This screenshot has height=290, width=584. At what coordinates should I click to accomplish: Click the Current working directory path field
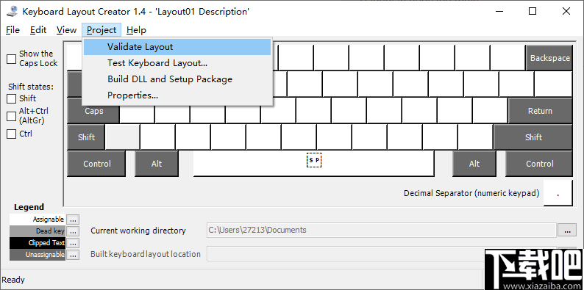pos(382,230)
